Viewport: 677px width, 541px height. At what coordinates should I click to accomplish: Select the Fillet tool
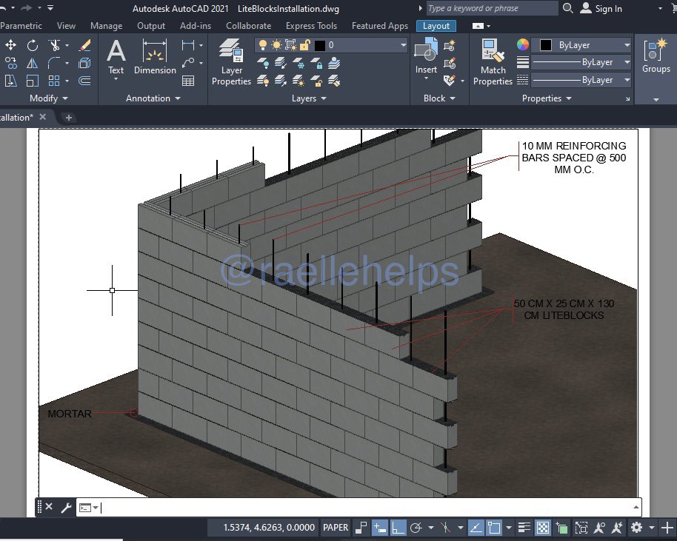pos(54,63)
